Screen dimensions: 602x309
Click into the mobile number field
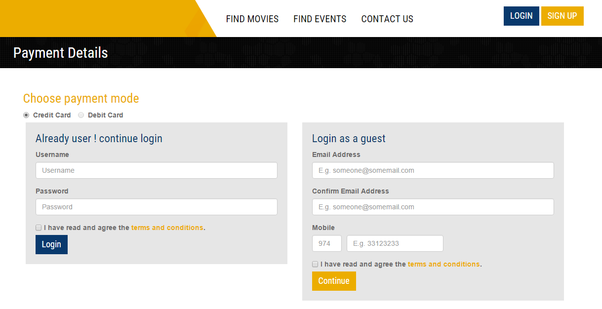(395, 243)
